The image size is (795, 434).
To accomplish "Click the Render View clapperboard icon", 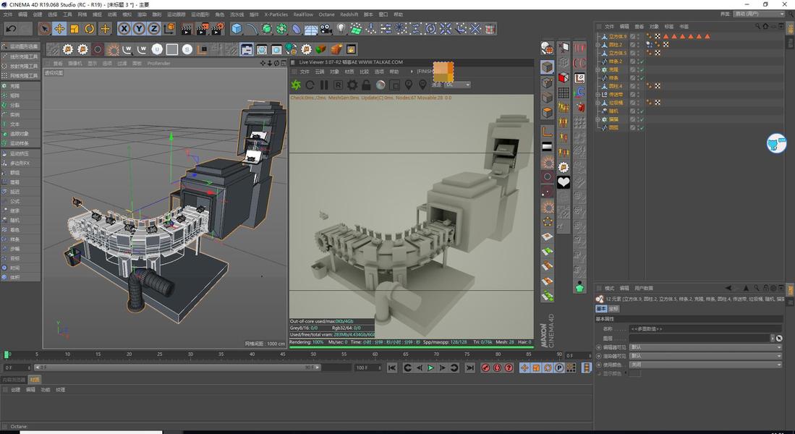I will [187, 29].
